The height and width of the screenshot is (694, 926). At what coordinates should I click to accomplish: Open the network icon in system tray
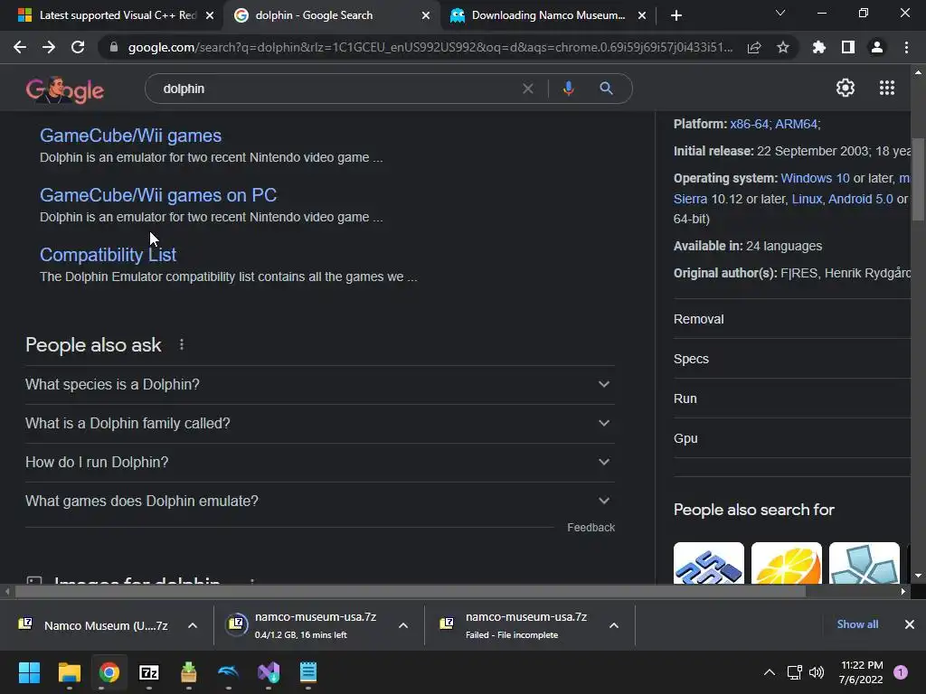(794, 672)
